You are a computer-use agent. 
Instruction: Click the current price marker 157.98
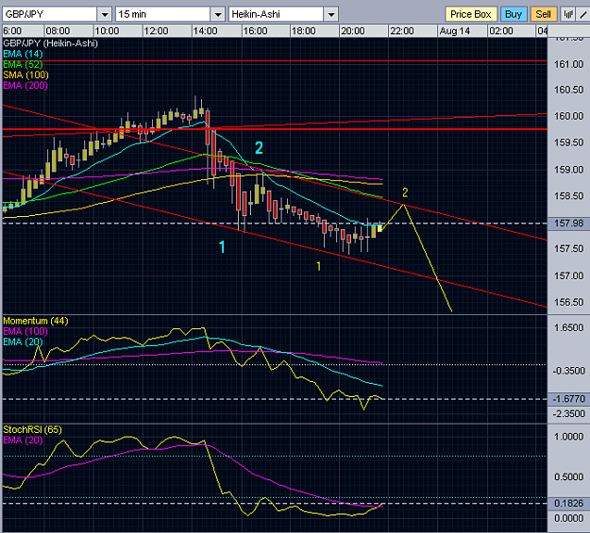pos(568,223)
